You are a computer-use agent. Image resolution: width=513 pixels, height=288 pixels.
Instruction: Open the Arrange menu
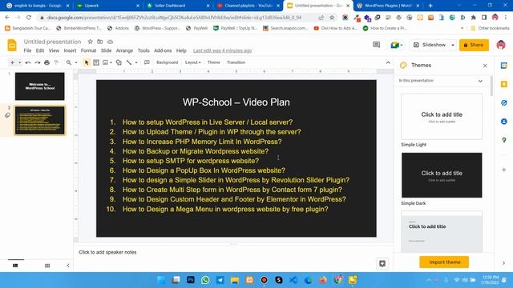[x=124, y=50]
